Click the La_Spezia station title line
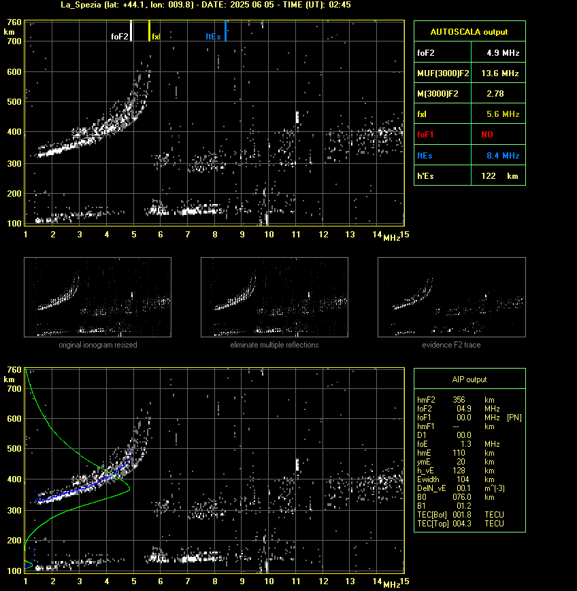 205,5
